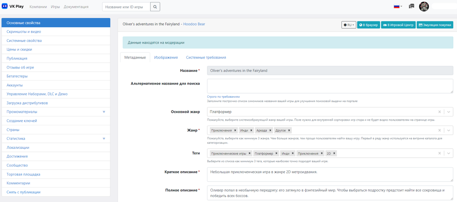This screenshot has height=202, width=457.
Task: Open Создание ключей in sidebar
Action: 56,121
